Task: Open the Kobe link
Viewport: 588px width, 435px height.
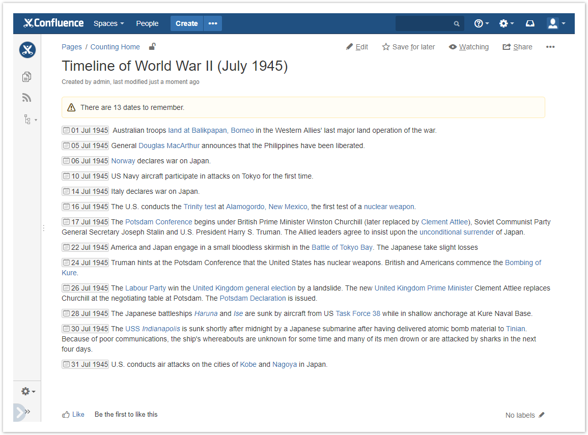Action: (x=248, y=365)
